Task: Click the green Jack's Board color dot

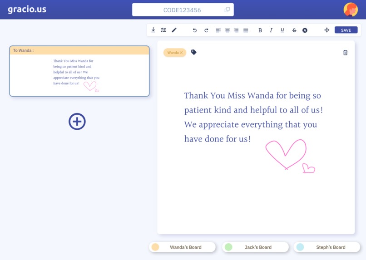Action: (x=228, y=247)
